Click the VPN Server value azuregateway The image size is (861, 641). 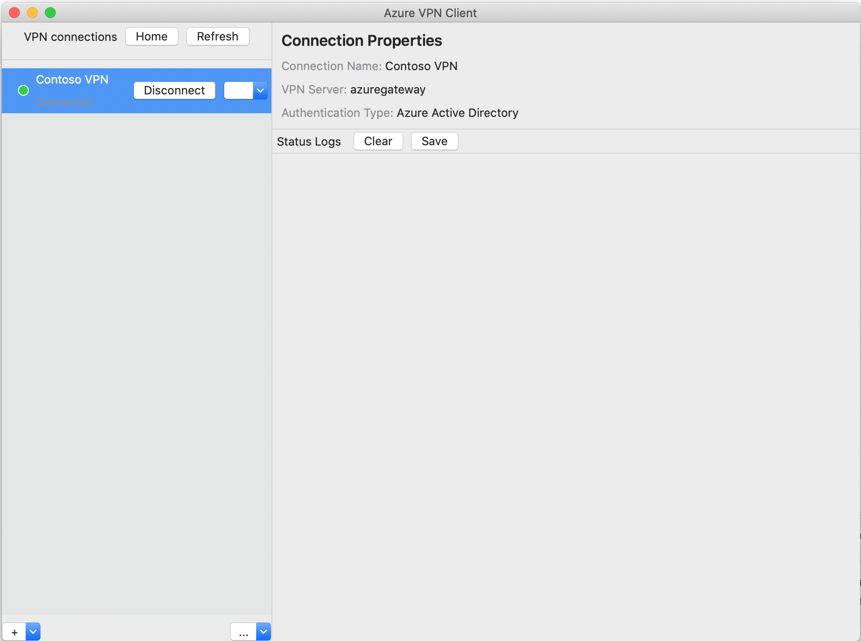388,89
